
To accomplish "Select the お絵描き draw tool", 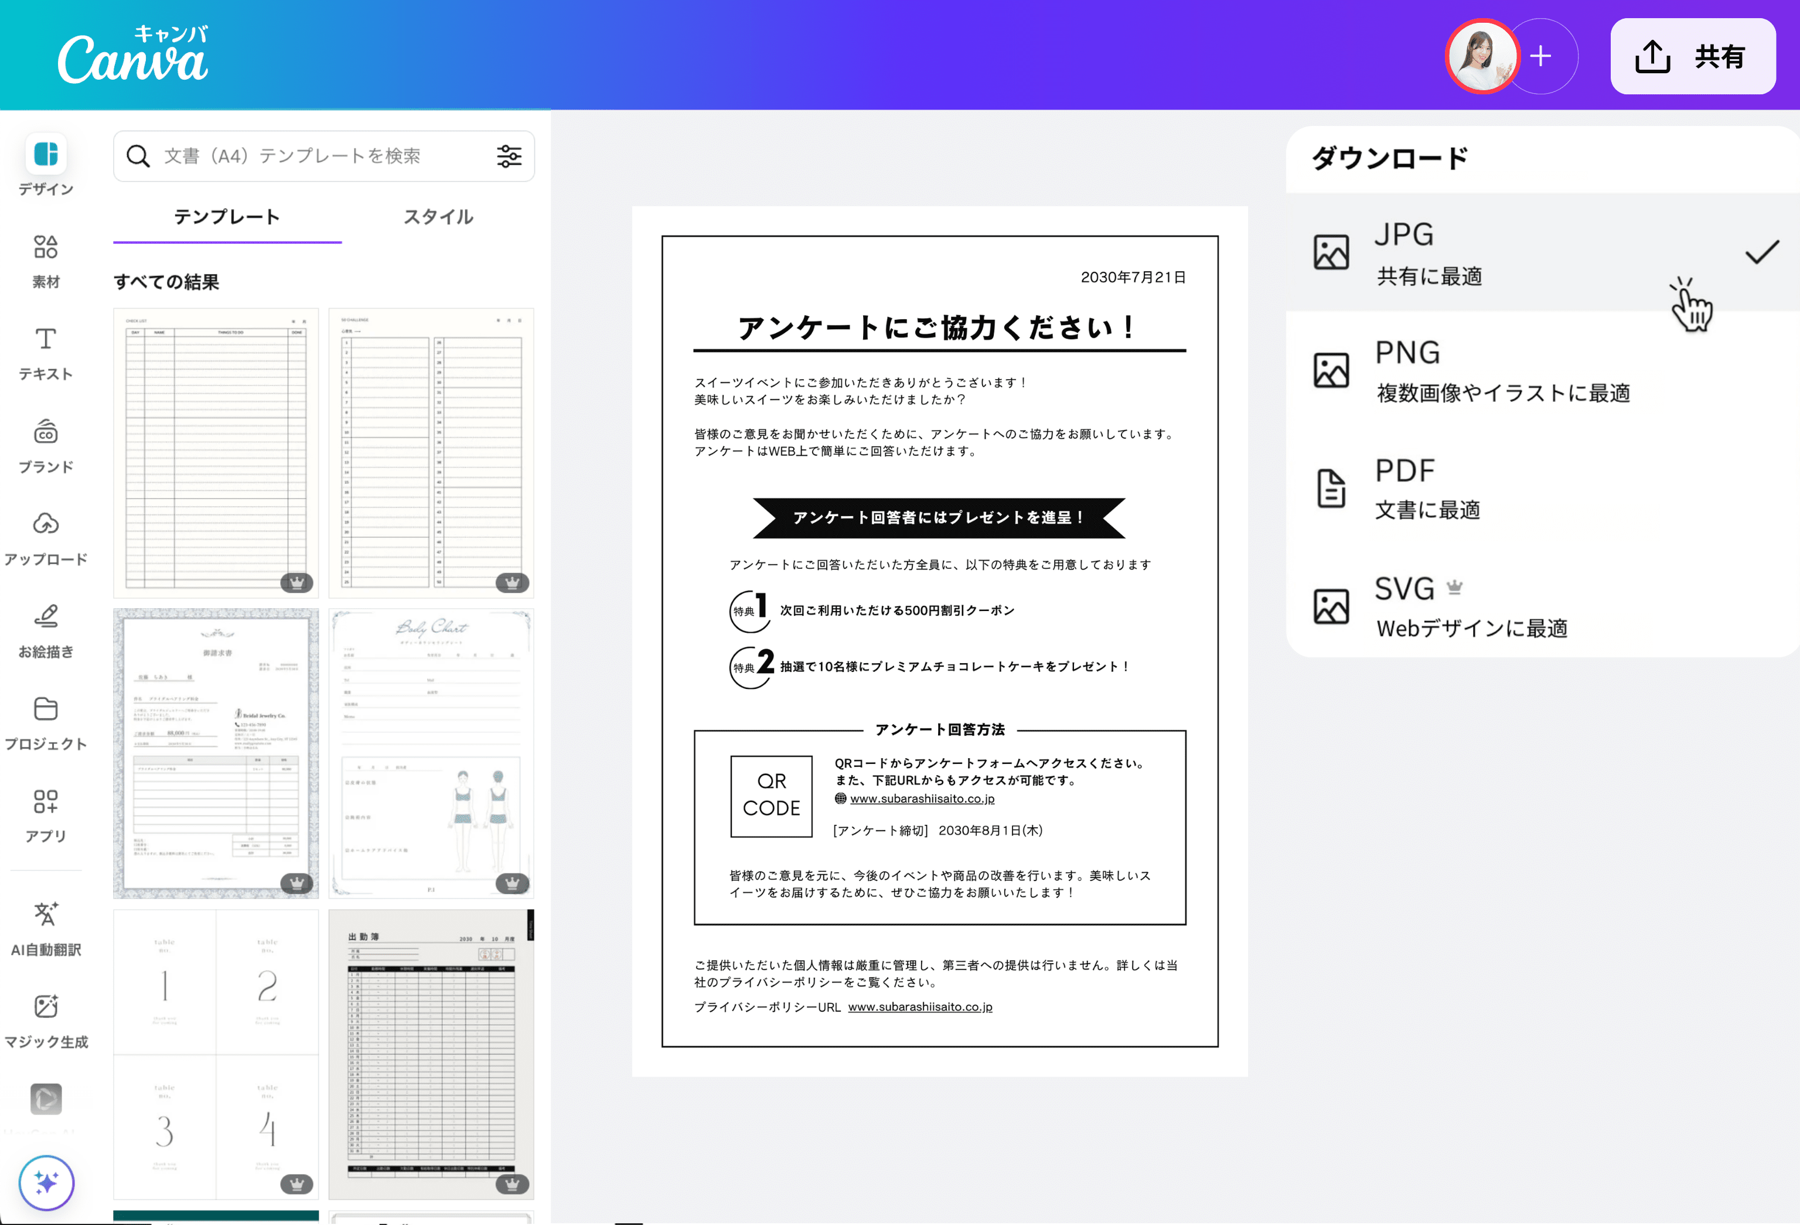I will tap(46, 617).
